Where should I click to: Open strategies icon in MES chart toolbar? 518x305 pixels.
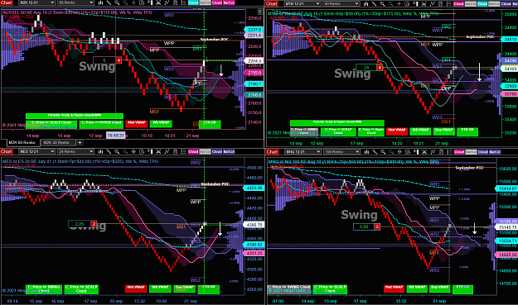coord(175,151)
